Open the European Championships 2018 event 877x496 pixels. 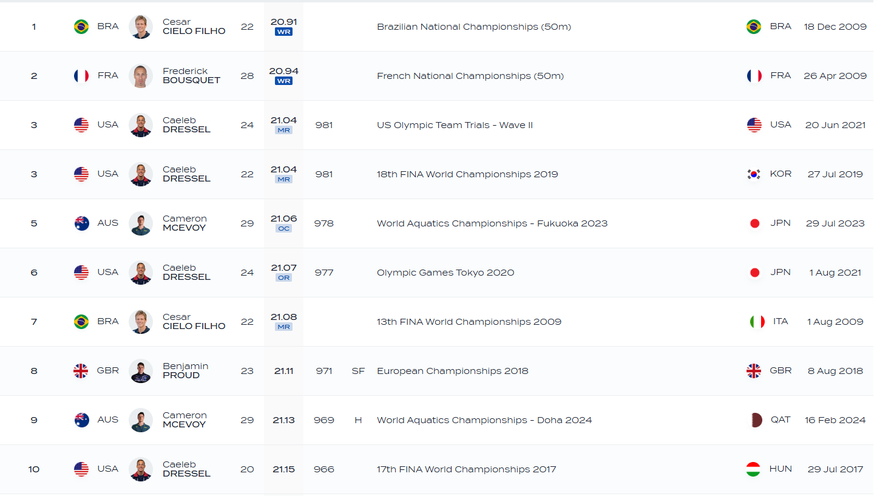click(452, 371)
